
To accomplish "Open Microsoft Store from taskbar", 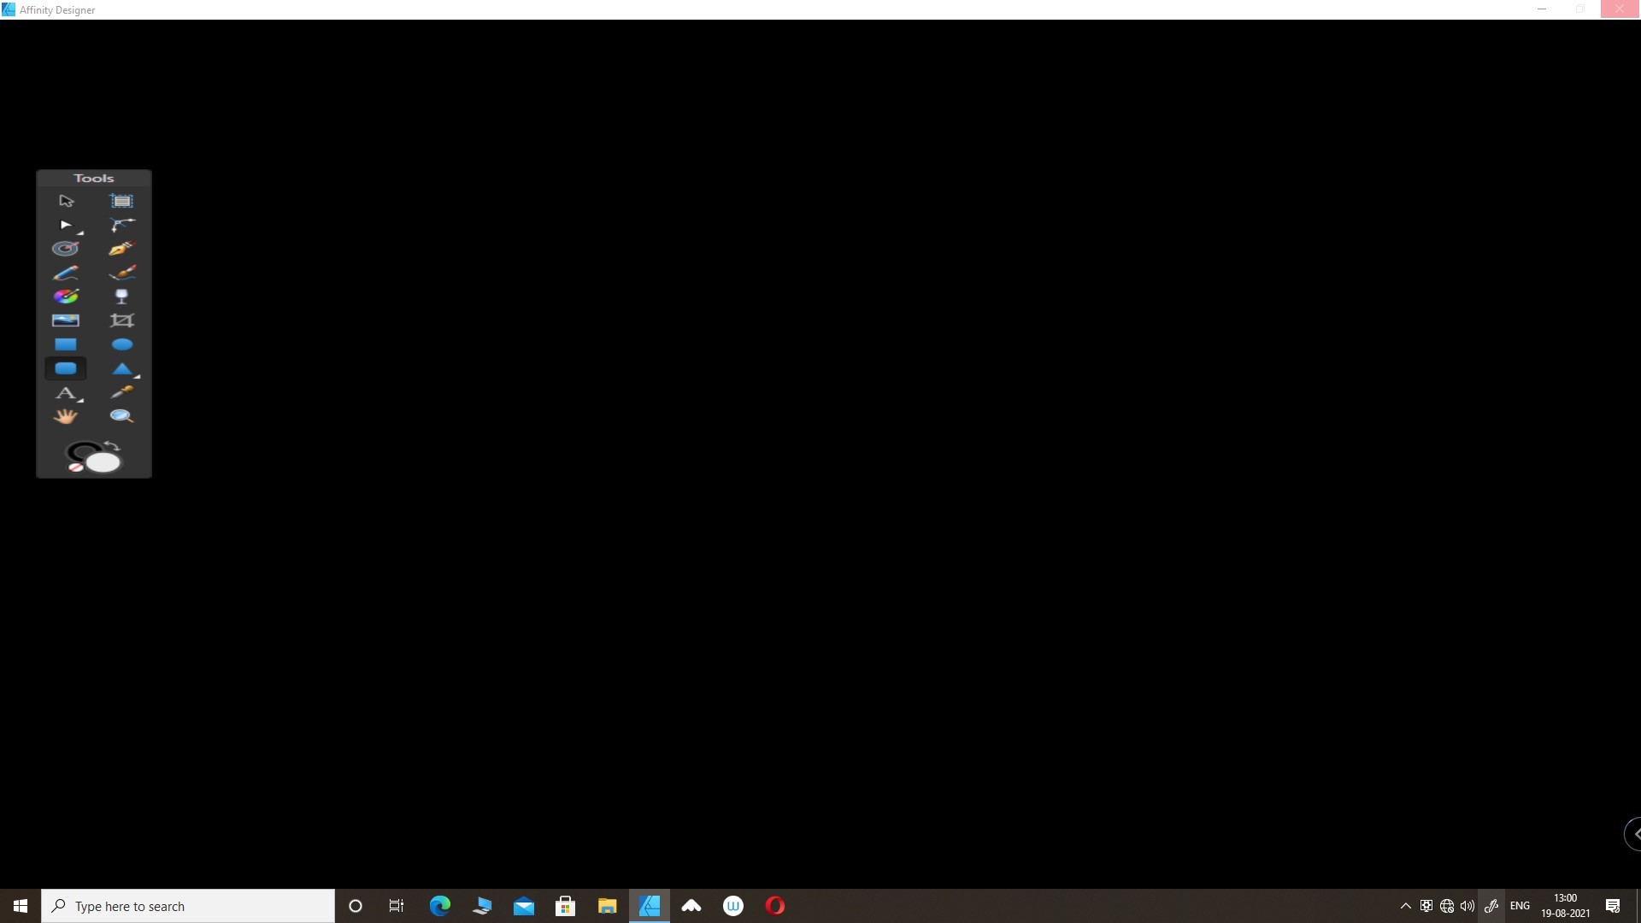I will point(565,906).
